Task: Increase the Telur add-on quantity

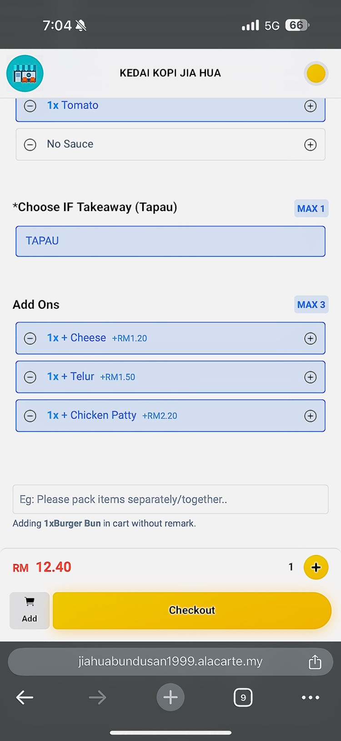Action: [311, 377]
